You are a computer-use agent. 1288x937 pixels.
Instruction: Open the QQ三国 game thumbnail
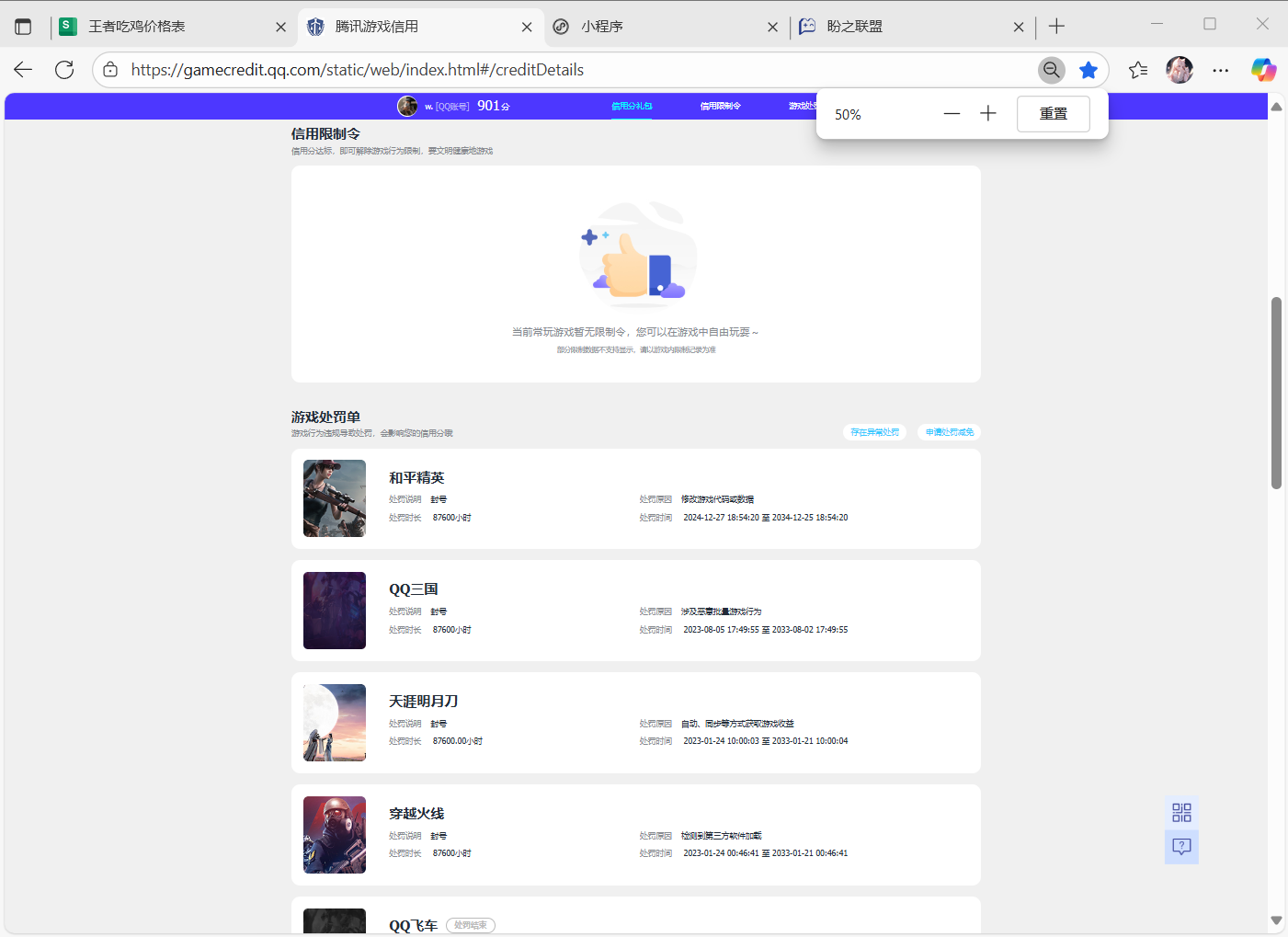click(335, 611)
